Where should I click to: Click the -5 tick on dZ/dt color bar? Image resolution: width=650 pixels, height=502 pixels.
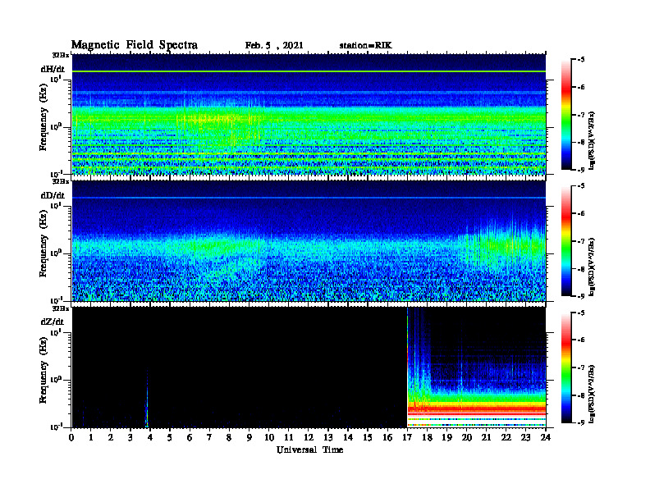point(581,313)
